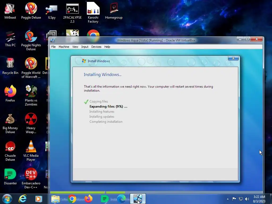
Task: Select the This PC desktop icon
Action: click(x=10, y=39)
